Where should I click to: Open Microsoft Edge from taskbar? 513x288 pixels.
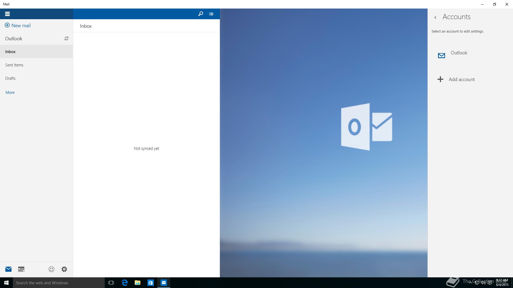pos(125,283)
